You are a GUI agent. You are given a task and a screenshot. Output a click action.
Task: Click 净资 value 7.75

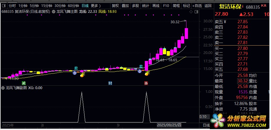point(244,109)
